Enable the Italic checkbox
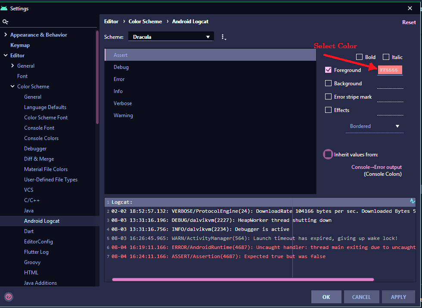This screenshot has width=422, height=308. tap(386, 57)
